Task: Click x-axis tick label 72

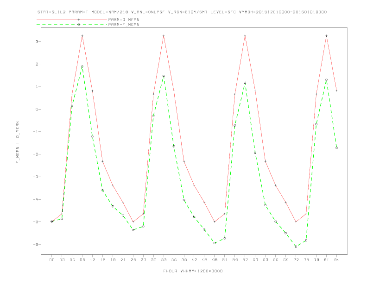Action: 296,260
